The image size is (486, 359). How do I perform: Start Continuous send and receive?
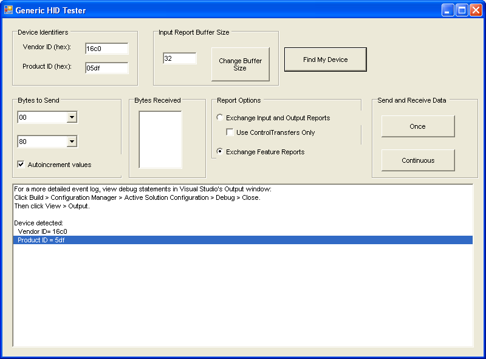click(x=418, y=160)
